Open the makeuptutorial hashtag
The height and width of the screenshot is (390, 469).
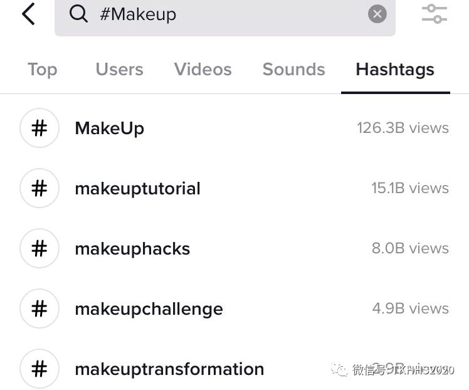pyautogui.click(x=137, y=189)
